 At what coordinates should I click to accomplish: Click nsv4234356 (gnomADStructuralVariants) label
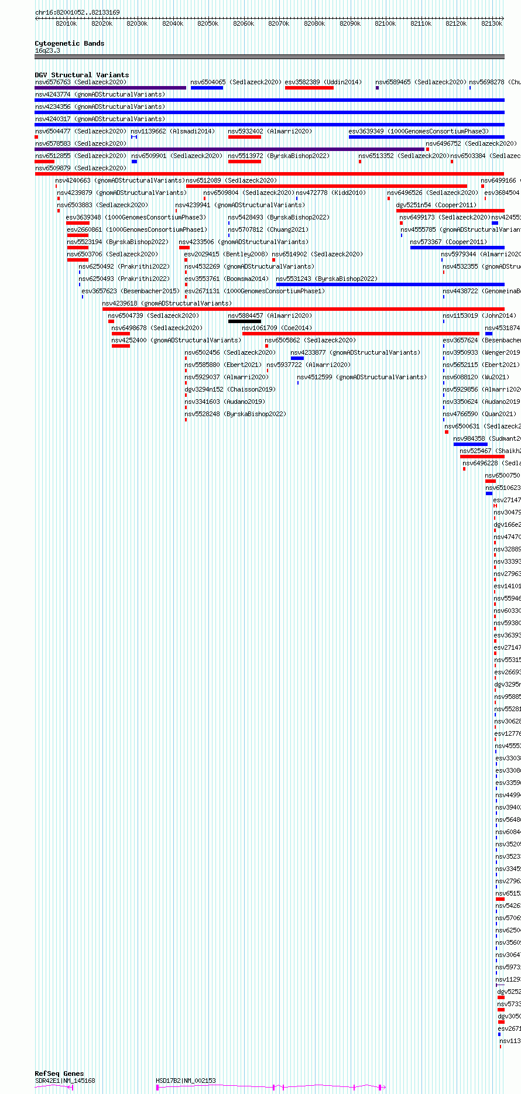pos(100,107)
